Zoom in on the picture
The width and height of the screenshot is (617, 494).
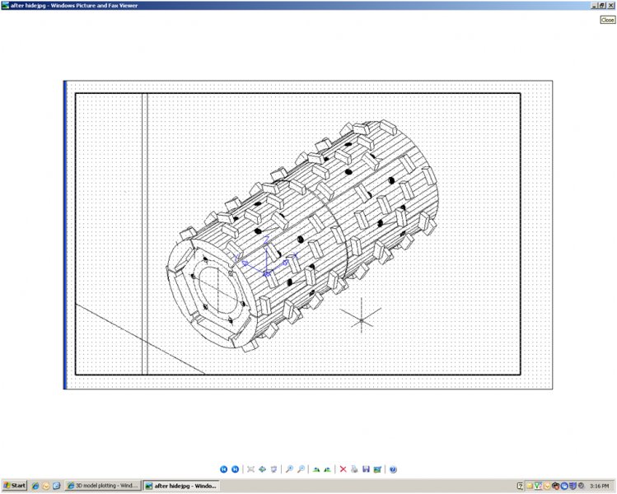[289, 469]
